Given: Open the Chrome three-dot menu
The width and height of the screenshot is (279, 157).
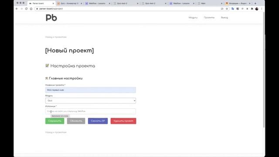Looking at the screenshot, I should click(262, 9).
